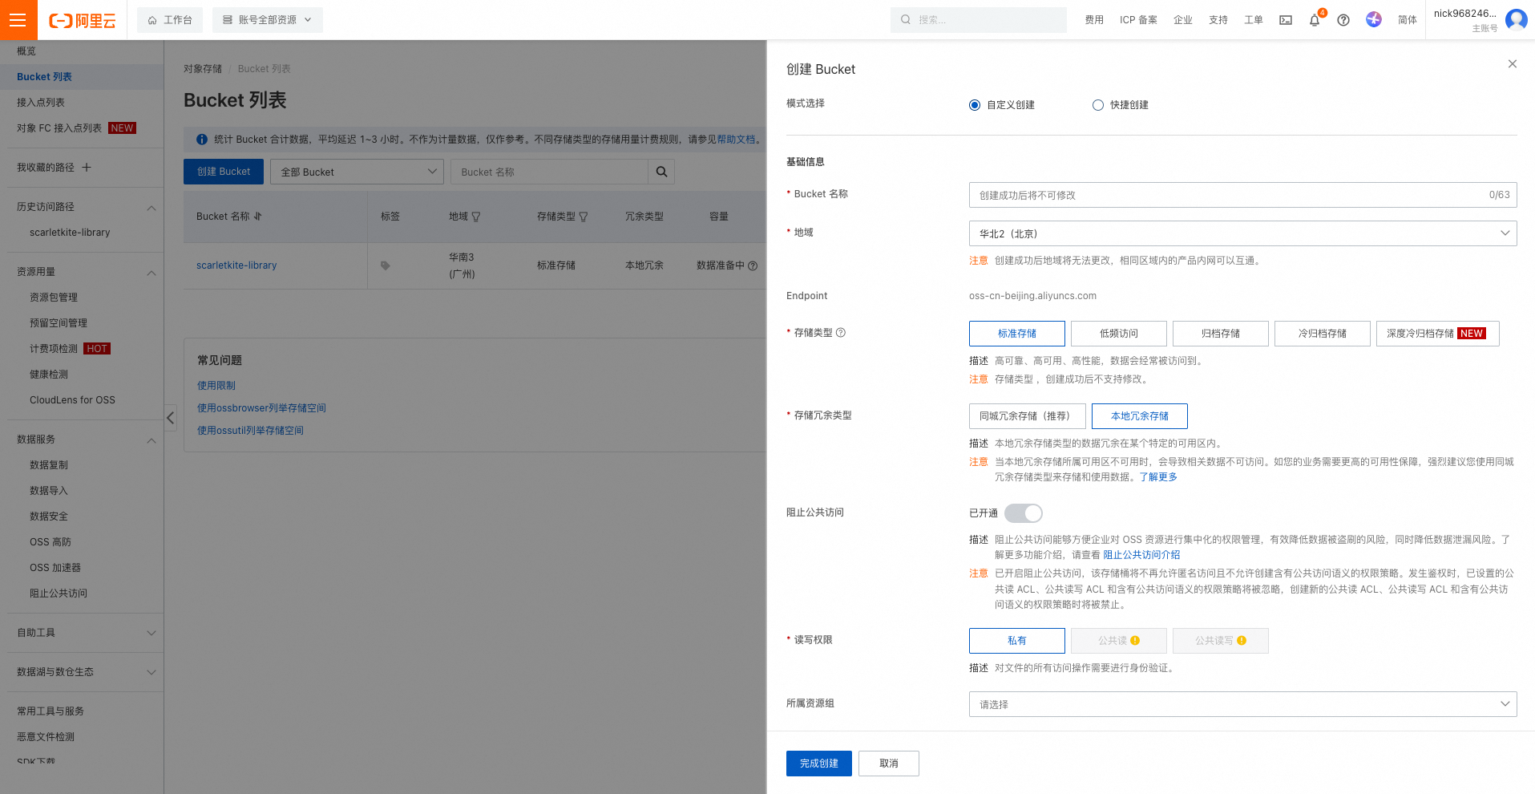1535x794 pixels.
Task: Choose 标准存储 storage type
Action: pyautogui.click(x=1017, y=334)
